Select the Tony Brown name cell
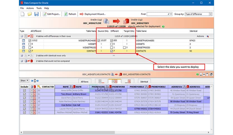 [x=64, y=94]
